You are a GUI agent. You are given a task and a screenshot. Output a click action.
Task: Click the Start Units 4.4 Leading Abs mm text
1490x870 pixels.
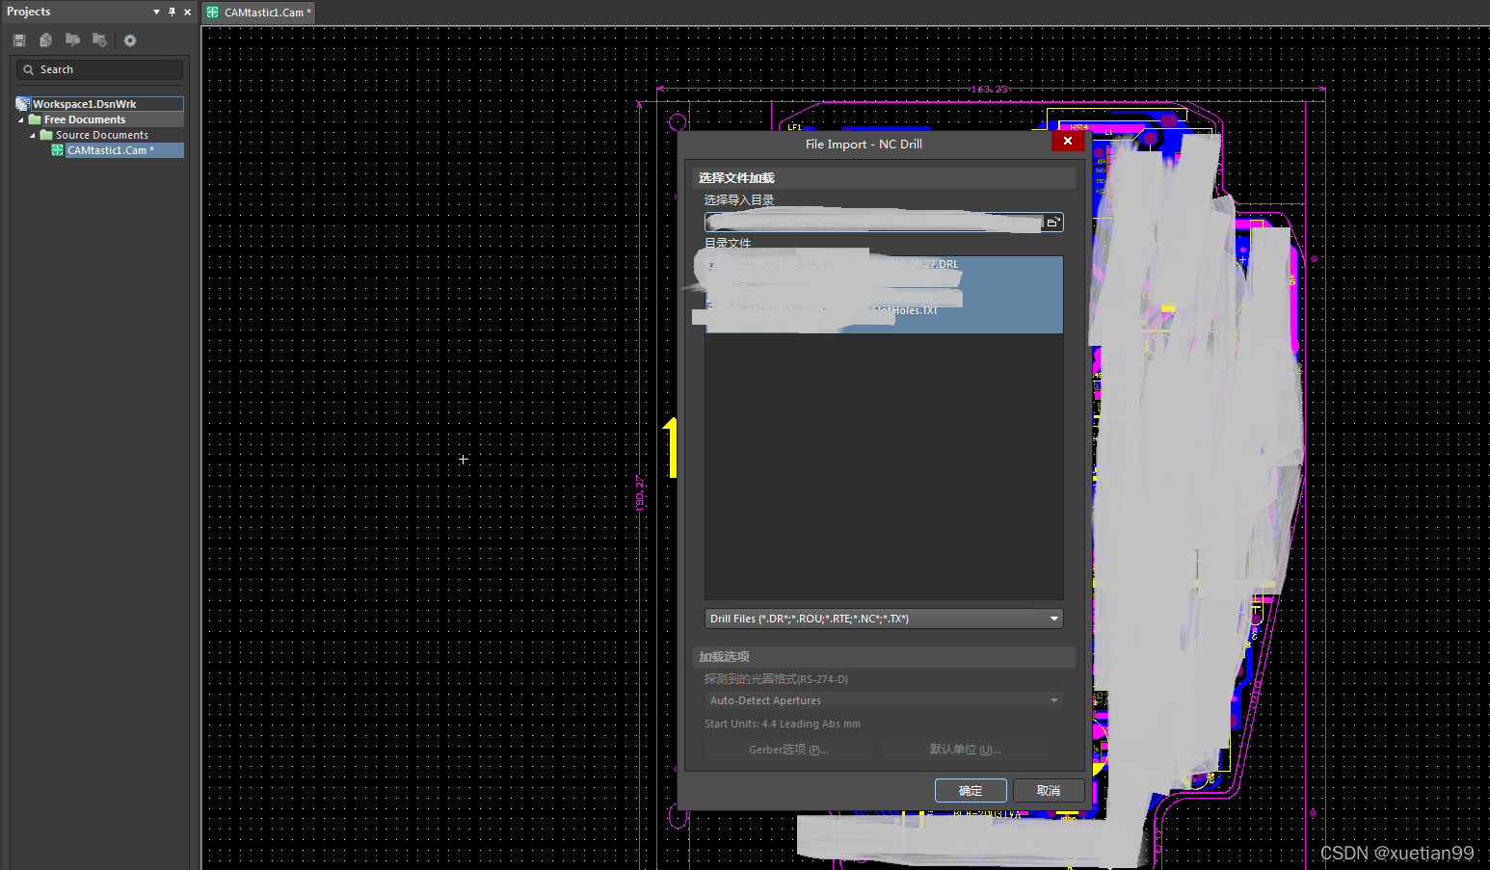(x=783, y=724)
